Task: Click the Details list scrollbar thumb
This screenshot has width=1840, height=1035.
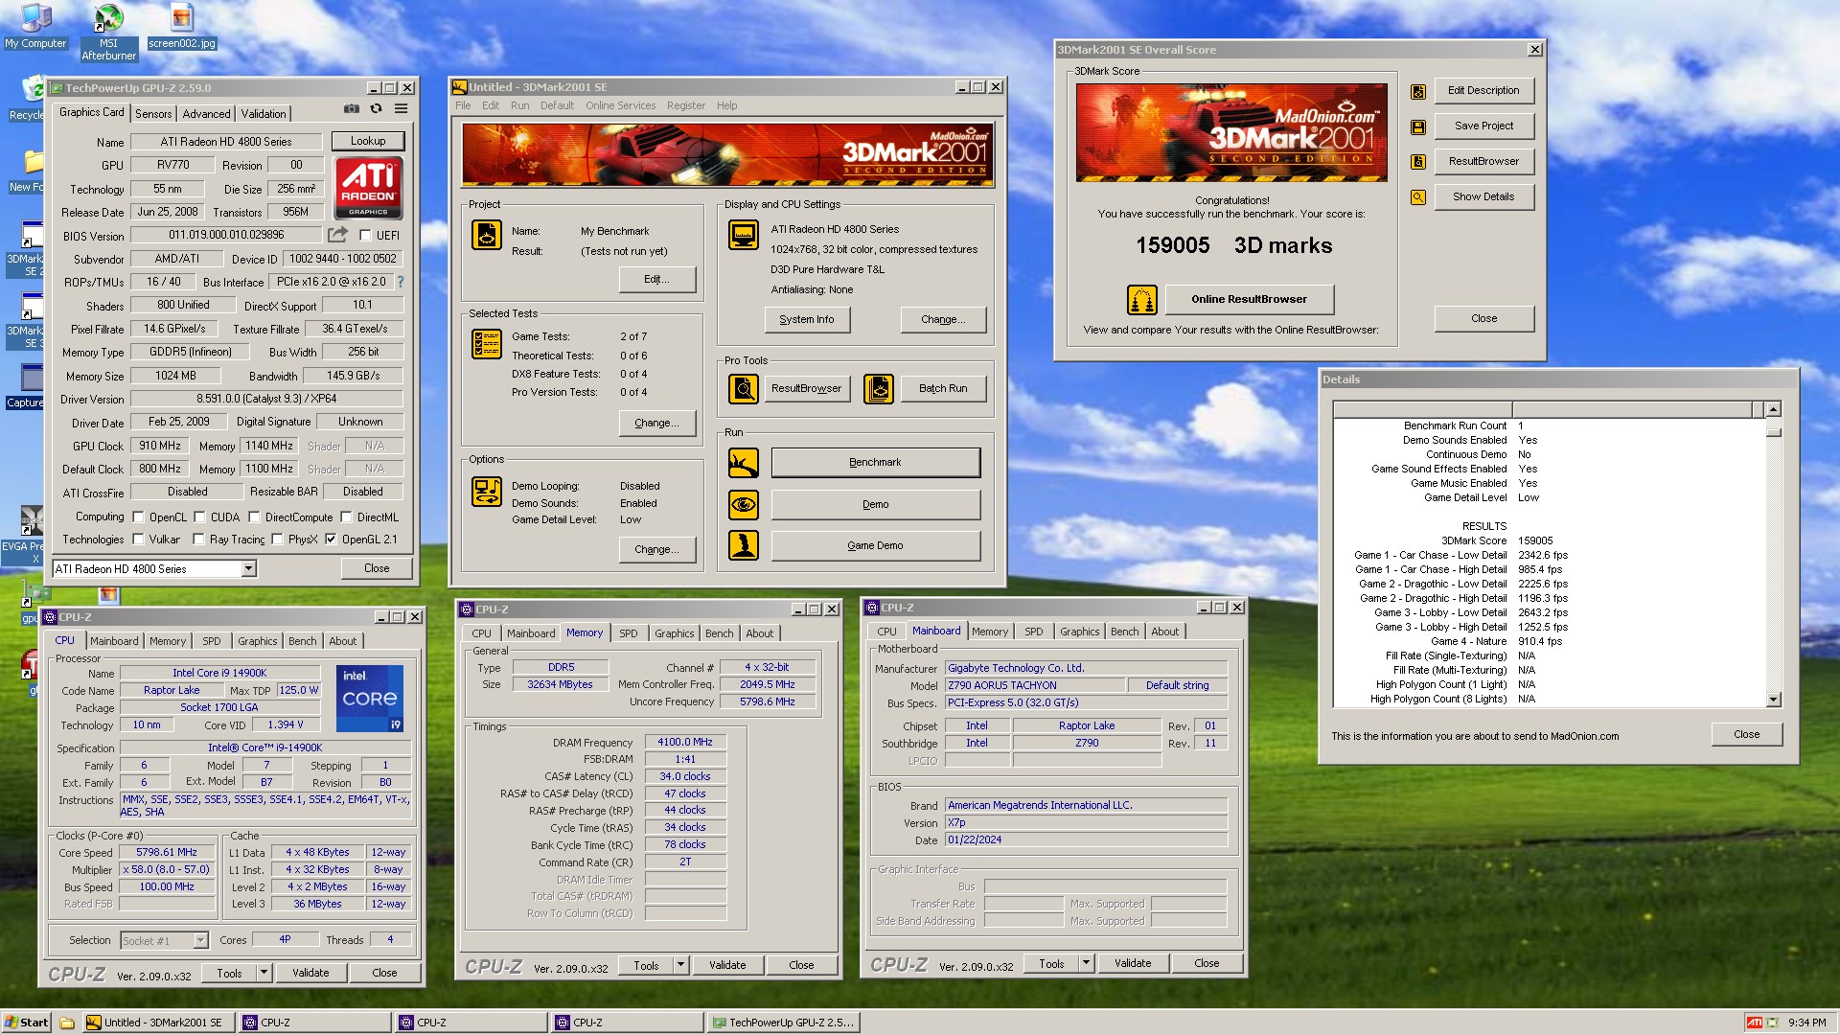Action: [x=1773, y=432]
